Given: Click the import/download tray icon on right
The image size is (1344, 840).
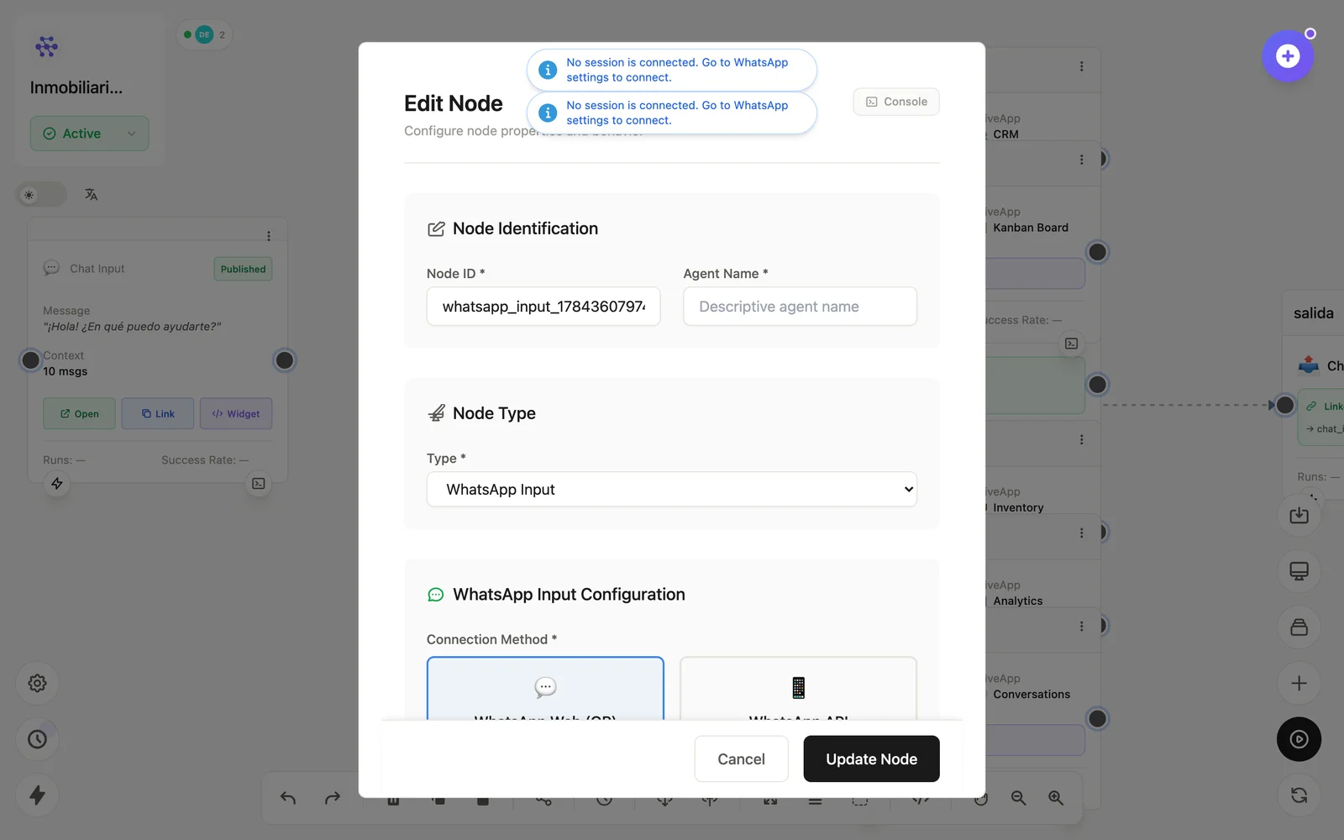Looking at the screenshot, I should coord(1299,515).
